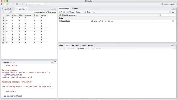Click the remove current plot icon

coord(88,49)
